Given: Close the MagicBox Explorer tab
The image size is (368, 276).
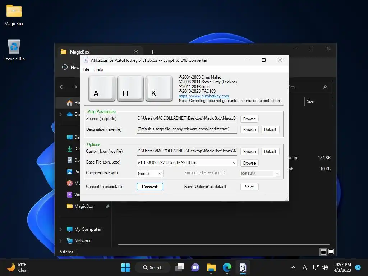Looking at the screenshot, I should pyautogui.click(x=136, y=52).
